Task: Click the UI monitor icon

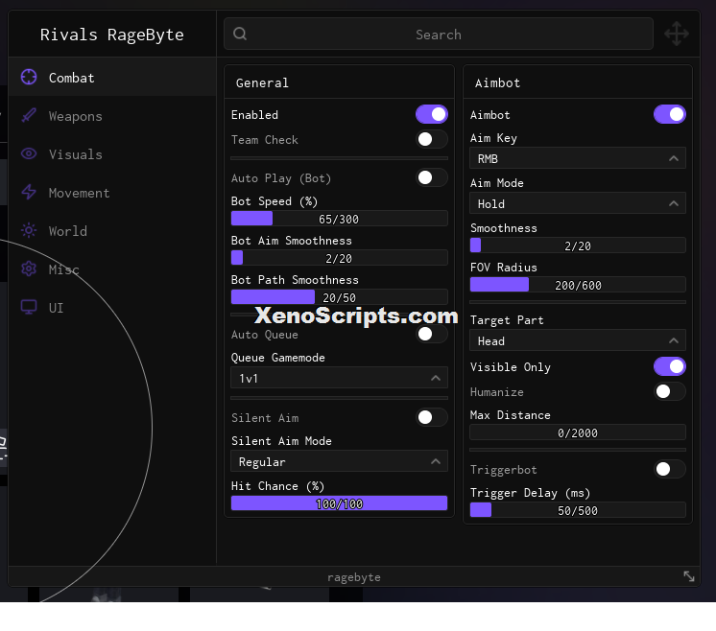Action: click(x=29, y=307)
